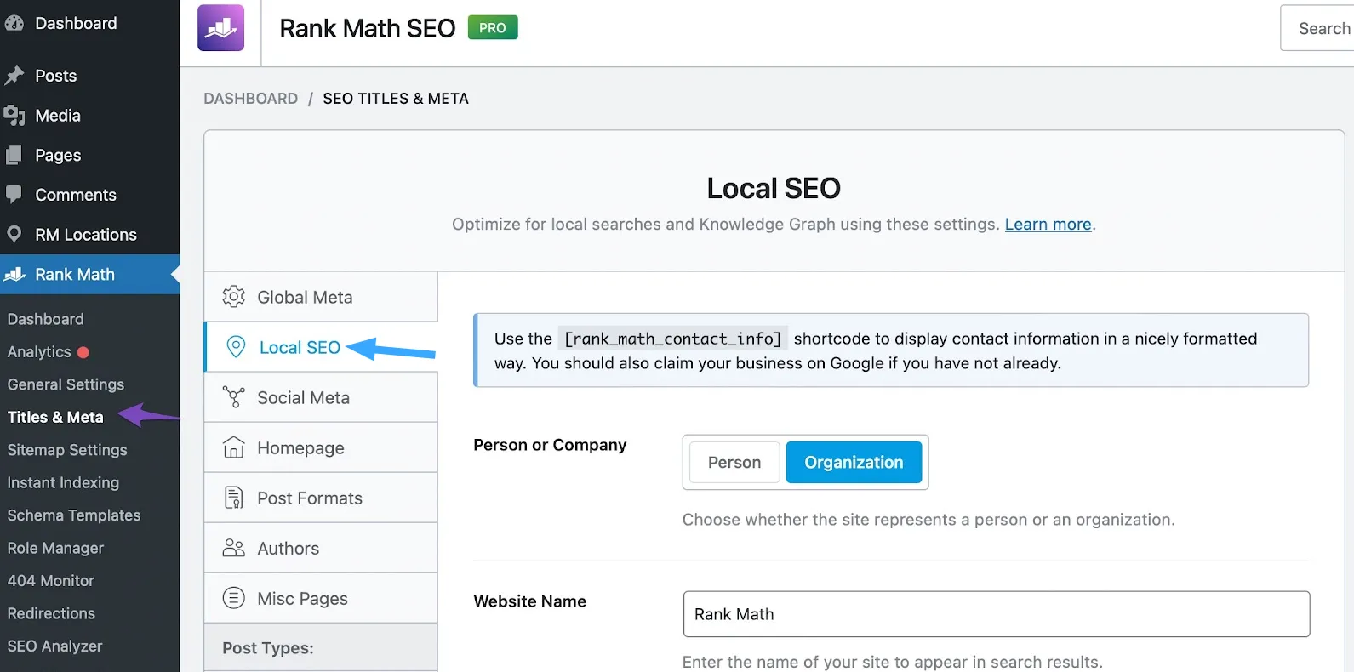Follow the Learn more link
The width and height of the screenshot is (1354, 672).
pyautogui.click(x=1048, y=225)
